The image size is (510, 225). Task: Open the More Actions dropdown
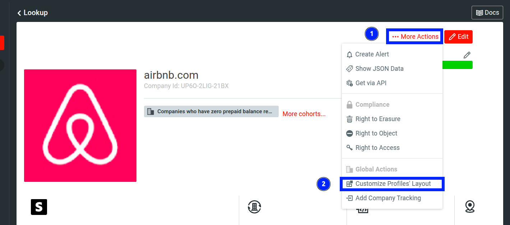coord(414,36)
